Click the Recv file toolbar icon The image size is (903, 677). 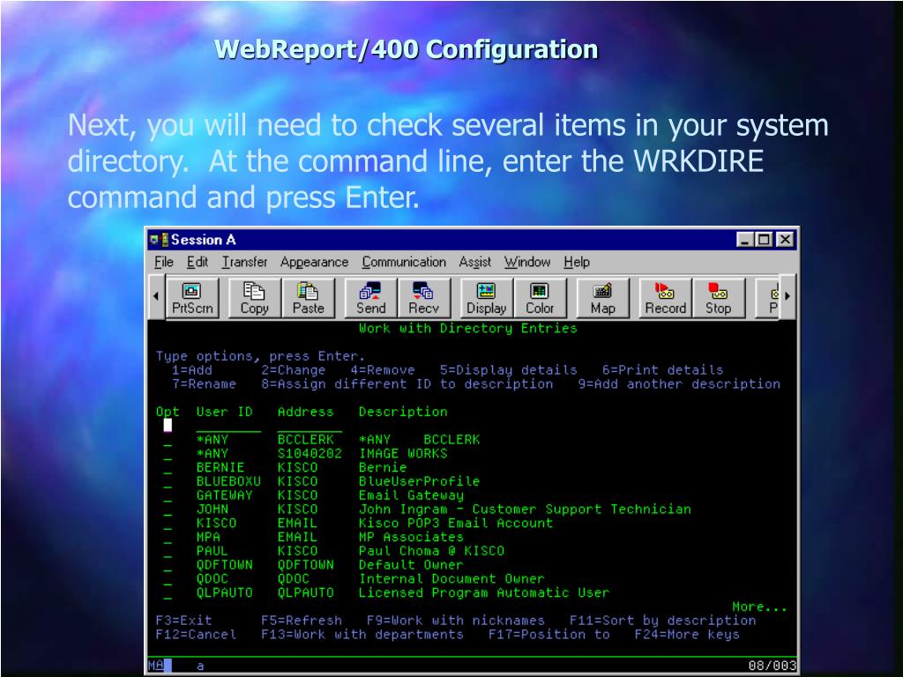[x=424, y=298]
